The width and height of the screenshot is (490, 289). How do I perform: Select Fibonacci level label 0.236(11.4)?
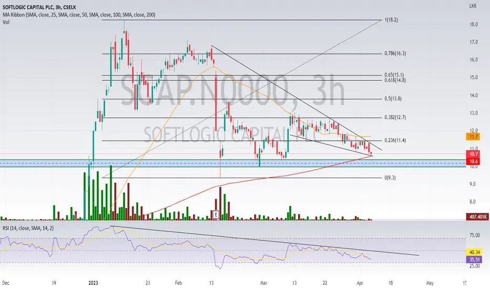point(395,140)
